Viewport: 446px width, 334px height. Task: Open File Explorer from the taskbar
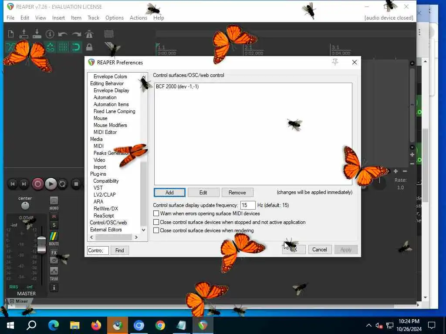click(75, 325)
